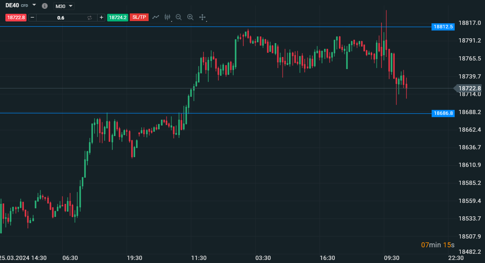Decrease trade volume with minus button

tap(32, 18)
